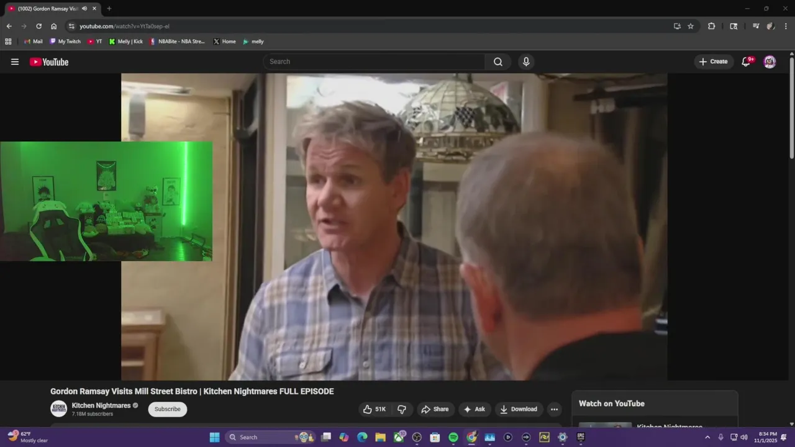This screenshot has height=447, width=795.
Task: Open Chrome extensions puzzle icon
Action: (712, 26)
